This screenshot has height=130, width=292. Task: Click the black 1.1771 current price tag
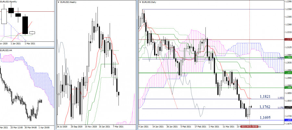288,108
